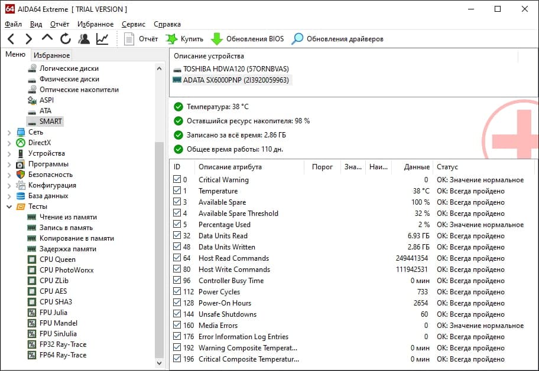Toggle the Percentage Used checkbox
The height and width of the screenshot is (371, 539).
[x=177, y=224]
